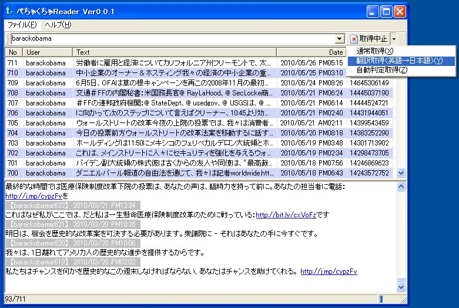Open the http://bit.ly/cxVoFz link
Image resolution: width=459 pixels, height=308 pixels.
tap(286, 215)
